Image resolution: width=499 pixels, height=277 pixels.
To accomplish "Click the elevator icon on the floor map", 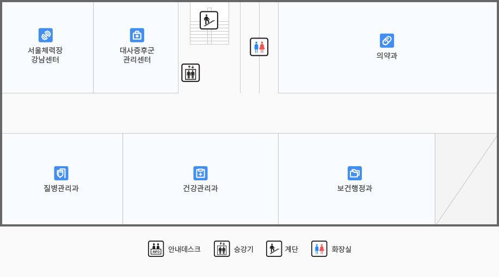I will click(x=190, y=73).
